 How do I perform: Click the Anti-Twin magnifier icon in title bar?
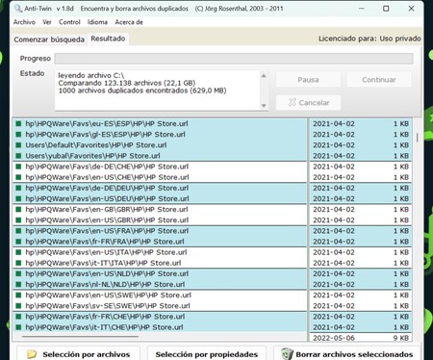(x=18, y=9)
